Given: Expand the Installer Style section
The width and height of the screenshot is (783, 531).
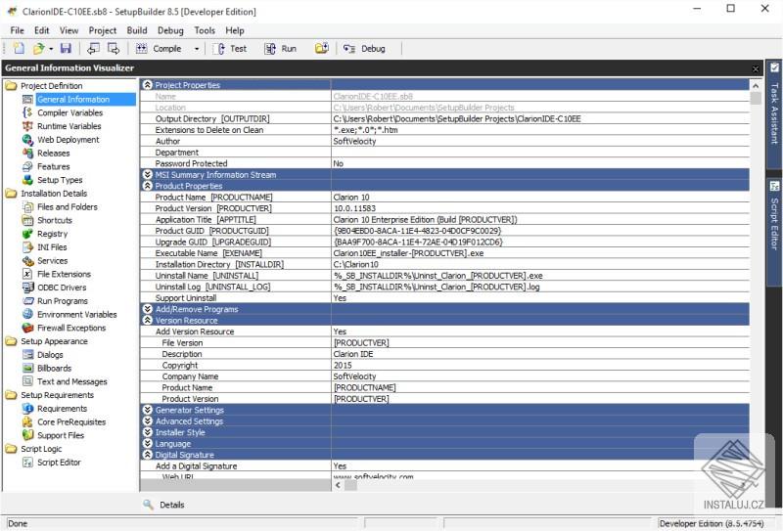Looking at the screenshot, I should coord(148,432).
